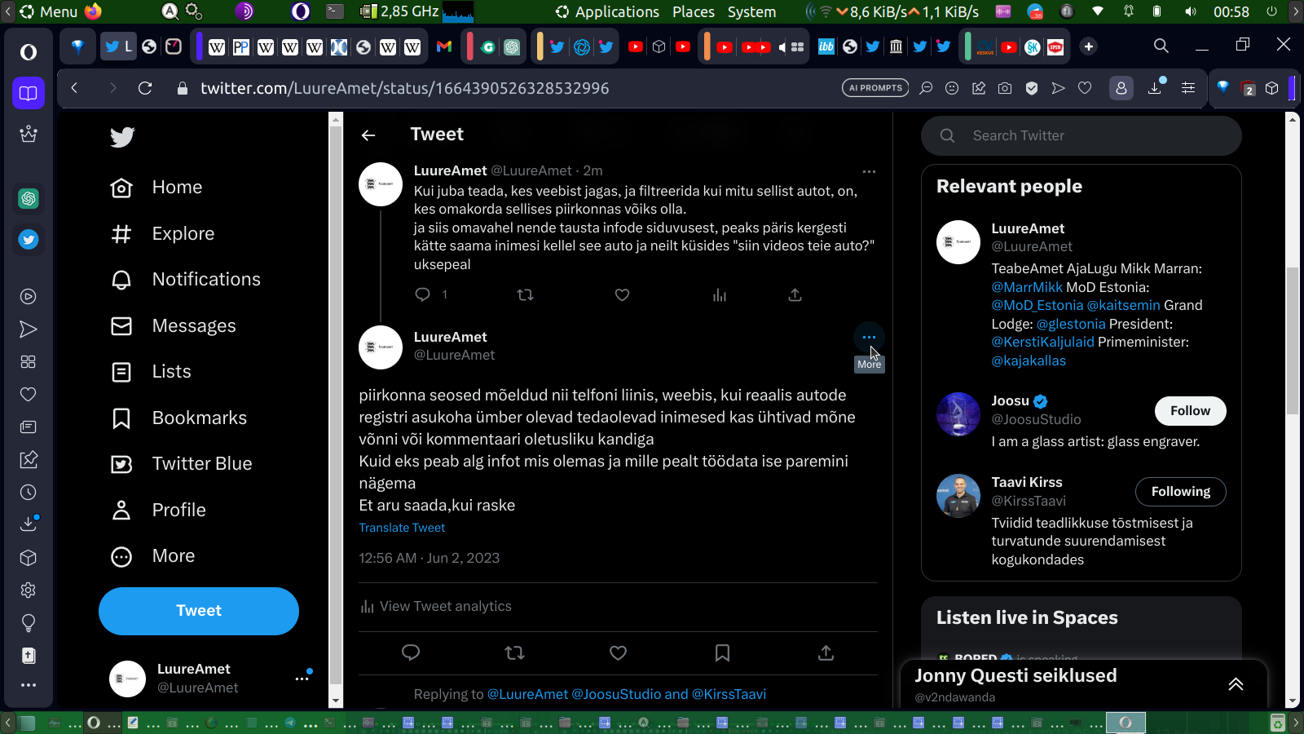Click the page vertical scrollbar
1304x734 pixels.
click(x=1292, y=341)
